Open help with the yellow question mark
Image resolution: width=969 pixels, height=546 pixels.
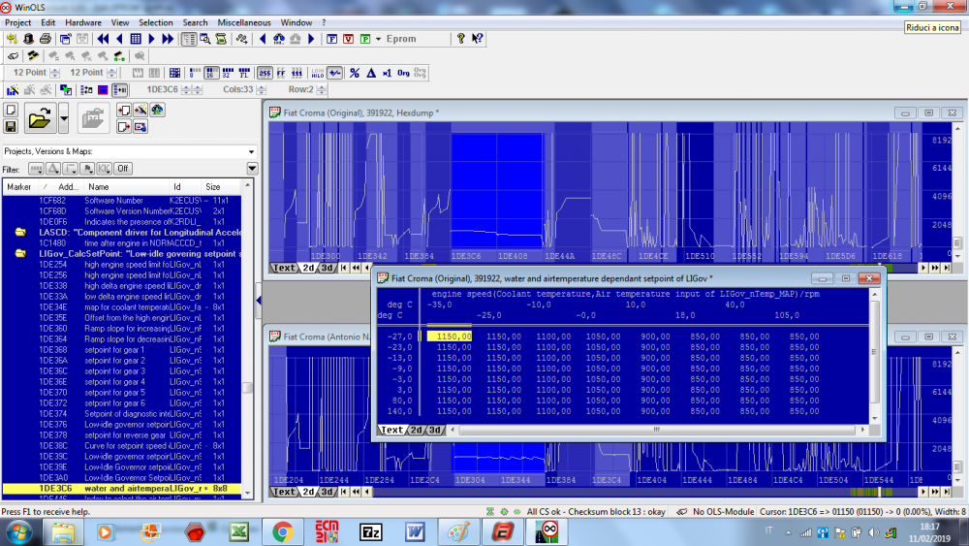click(x=461, y=39)
